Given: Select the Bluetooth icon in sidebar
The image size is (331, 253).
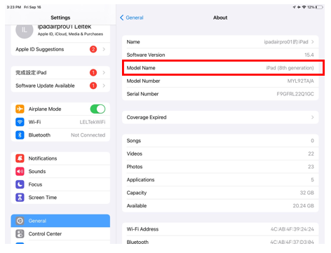Looking at the screenshot, I should pos(20,135).
